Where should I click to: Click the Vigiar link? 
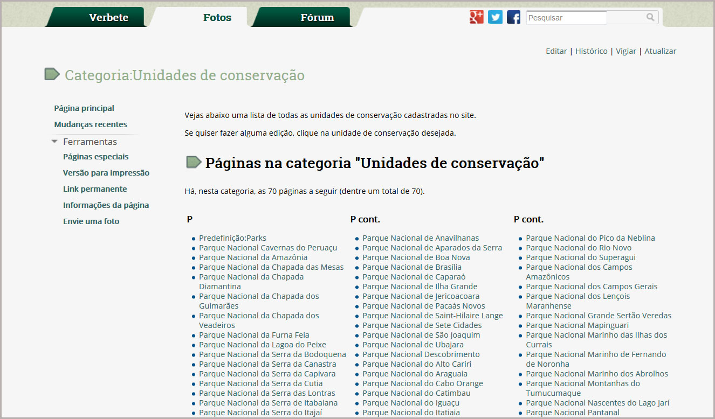coord(626,51)
